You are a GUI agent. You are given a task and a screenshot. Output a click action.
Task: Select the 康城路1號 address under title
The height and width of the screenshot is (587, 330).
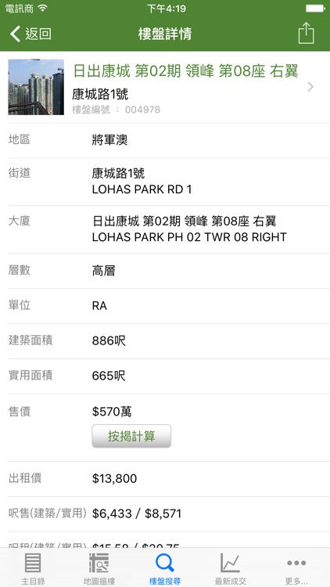pyautogui.click(x=100, y=94)
